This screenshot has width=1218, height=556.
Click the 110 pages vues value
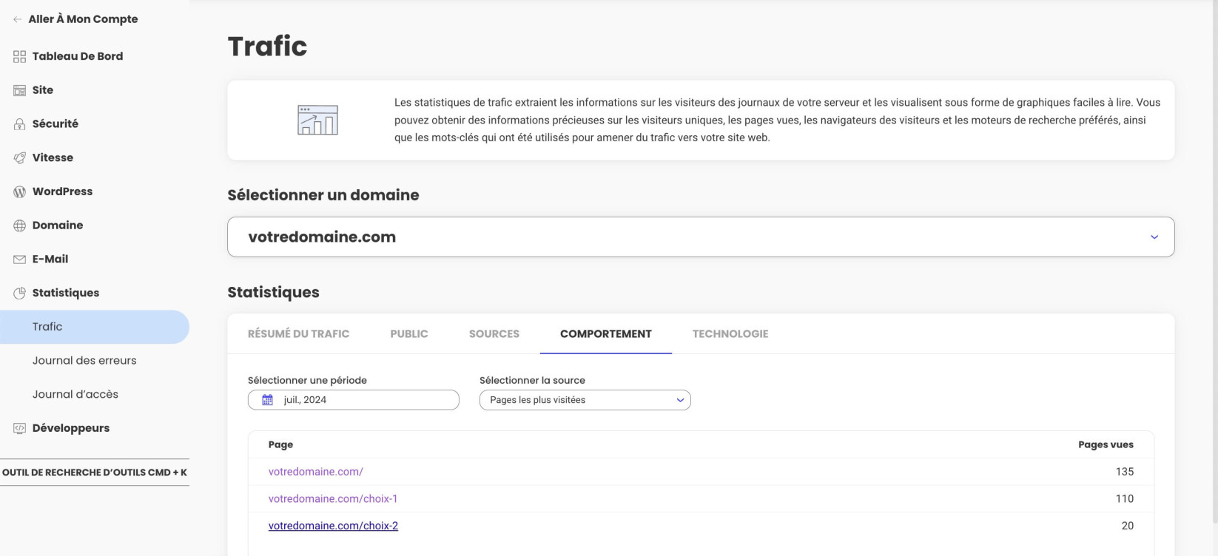pyautogui.click(x=1125, y=499)
